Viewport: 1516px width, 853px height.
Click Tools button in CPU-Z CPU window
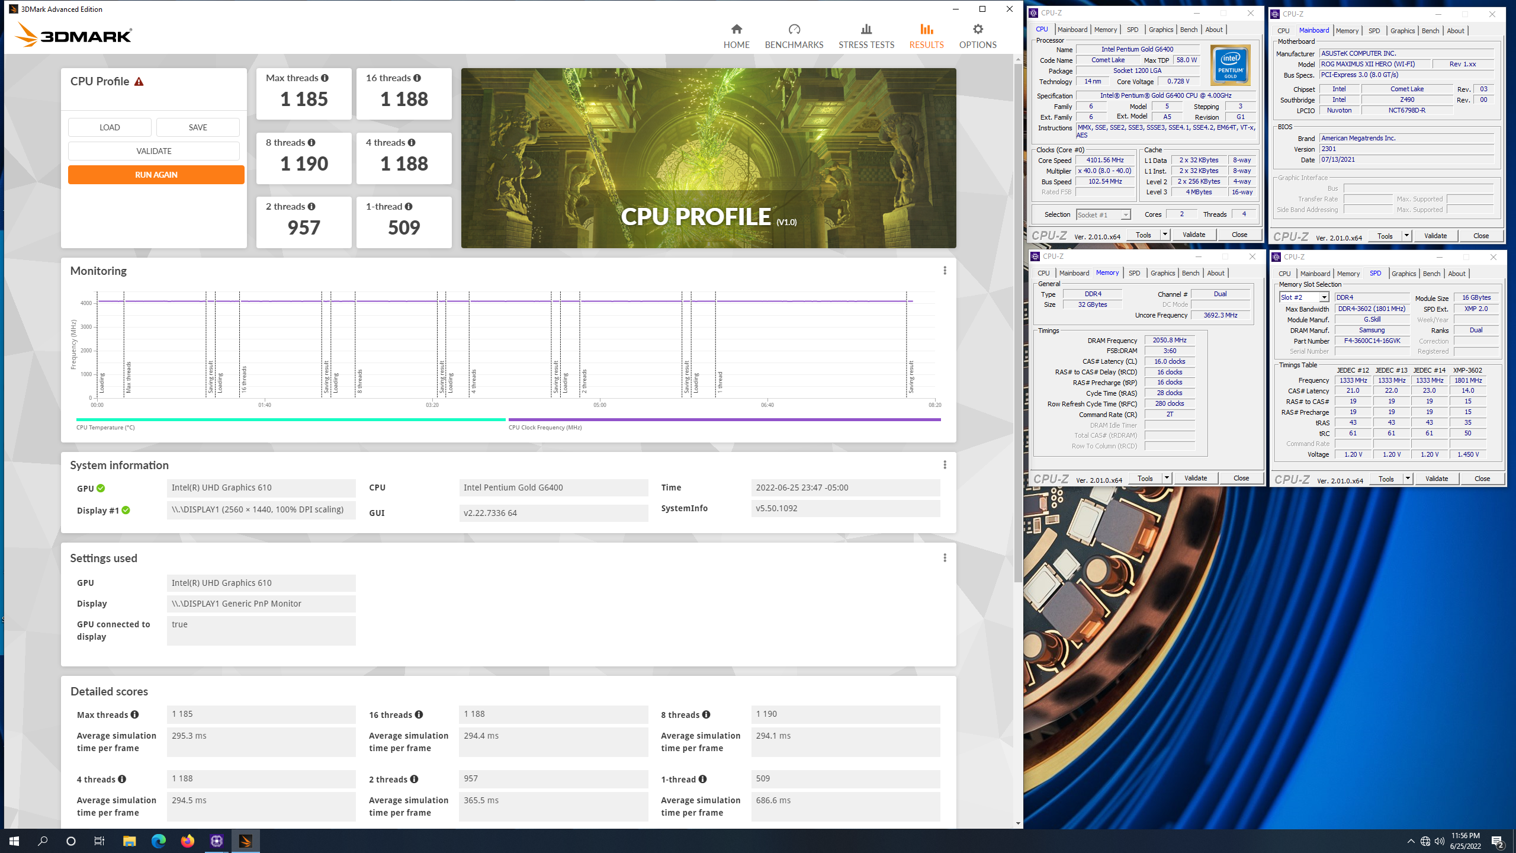click(x=1143, y=235)
